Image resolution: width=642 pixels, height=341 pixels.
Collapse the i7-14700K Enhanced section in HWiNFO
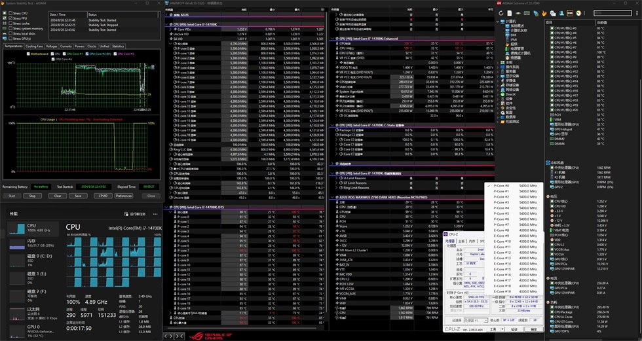tap(332, 39)
